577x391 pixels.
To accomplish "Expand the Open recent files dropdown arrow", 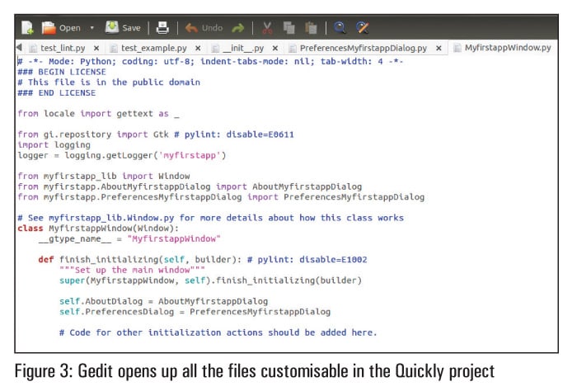I will [x=91, y=27].
